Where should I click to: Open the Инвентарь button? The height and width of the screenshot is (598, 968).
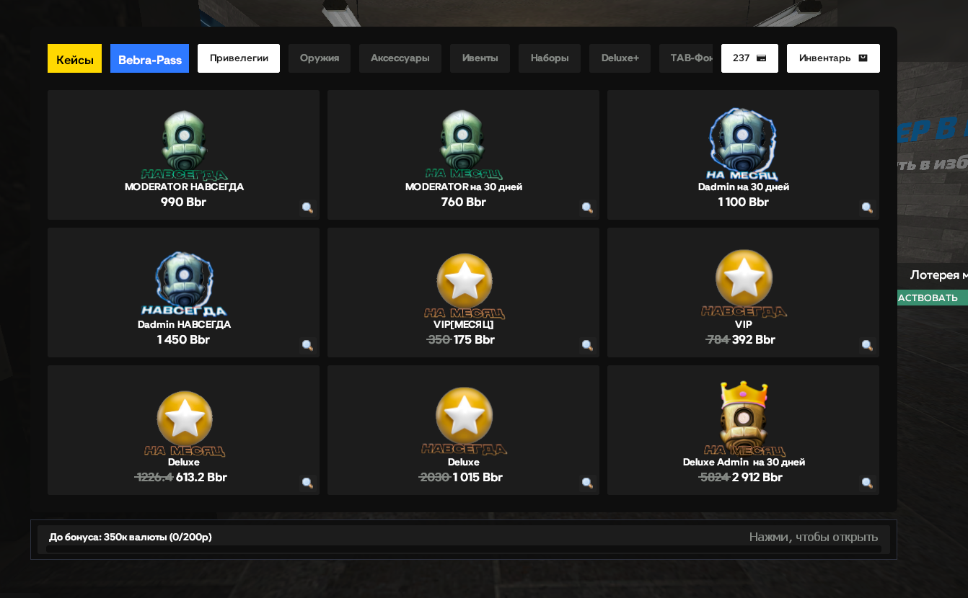833,58
